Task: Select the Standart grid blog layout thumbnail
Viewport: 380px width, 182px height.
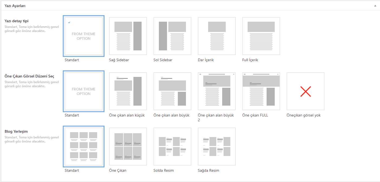Action: click(83, 147)
